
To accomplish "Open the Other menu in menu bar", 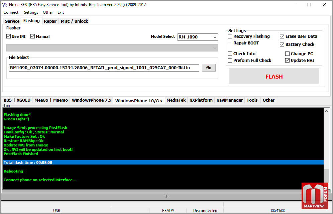I will tap(48, 12).
